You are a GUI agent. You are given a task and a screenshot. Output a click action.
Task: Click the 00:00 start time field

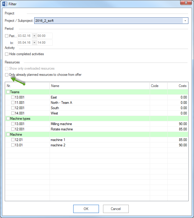(x=45, y=36)
